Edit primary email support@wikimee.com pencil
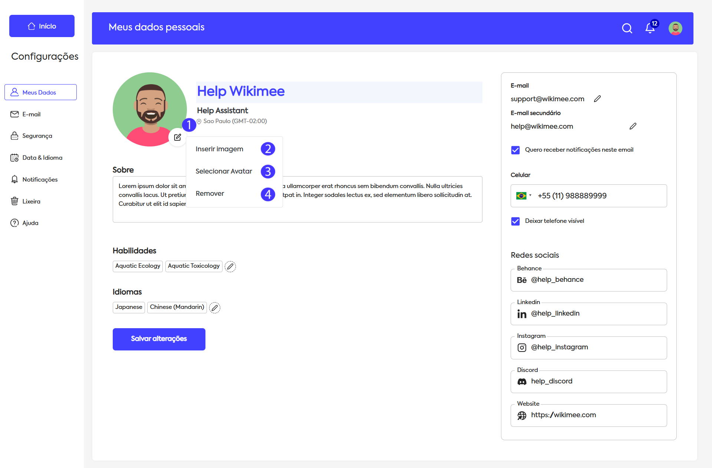Viewport: 712px width, 468px height. click(x=597, y=99)
